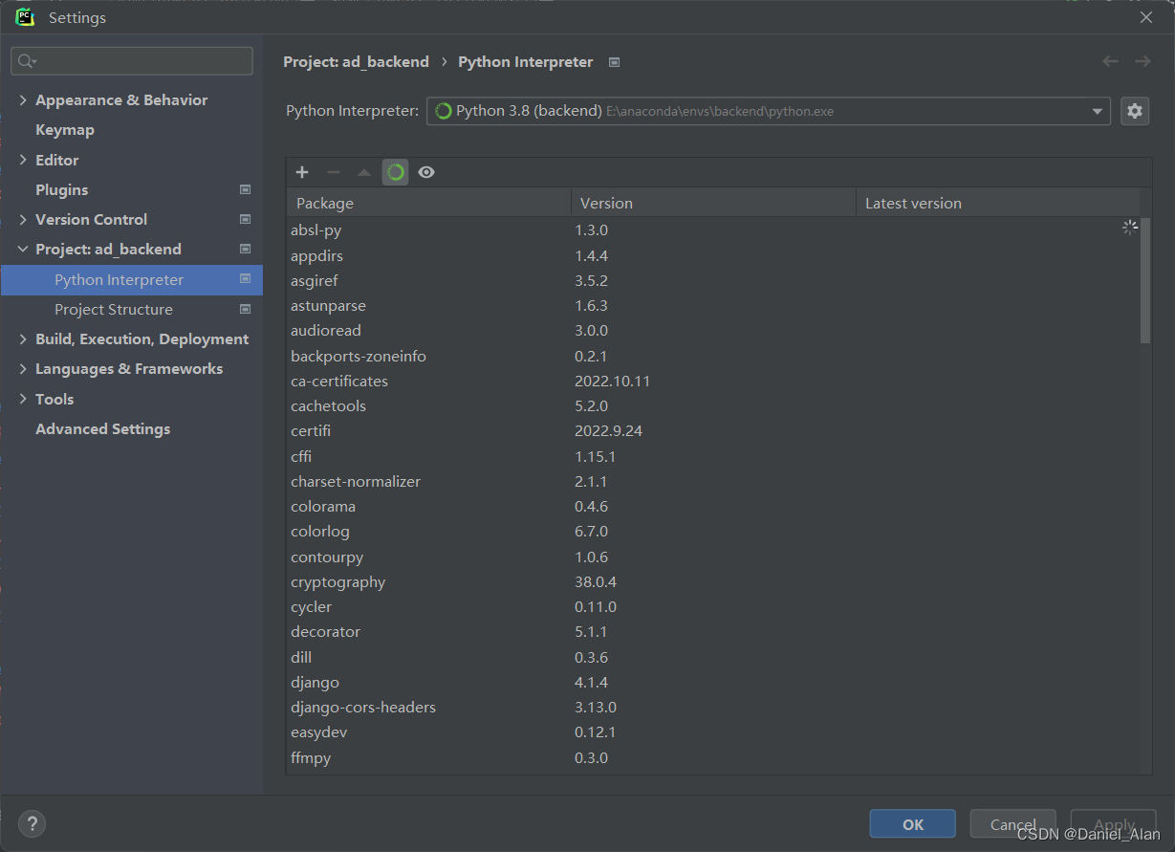Click the Cancel button
The height and width of the screenshot is (852, 1175).
click(x=1012, y=824)
